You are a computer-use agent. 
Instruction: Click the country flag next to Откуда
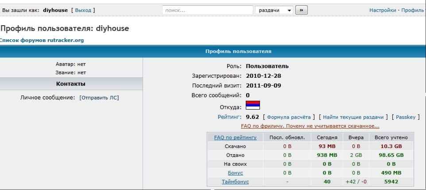(253, 105)
